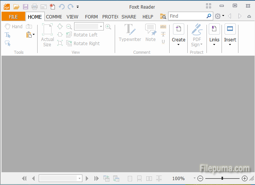Viewport: 255px width, 185px height.
Task: Open the Insert dropdown menu
Action: 230,44
